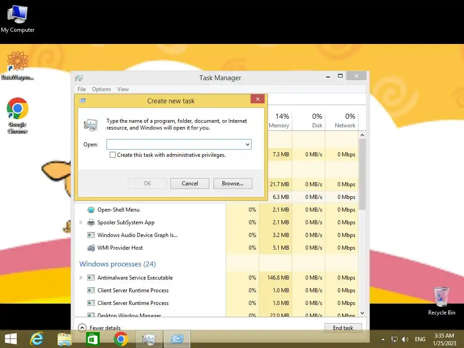
Task: Click the Run dialog computer icon
Action: tap(91, 125)
